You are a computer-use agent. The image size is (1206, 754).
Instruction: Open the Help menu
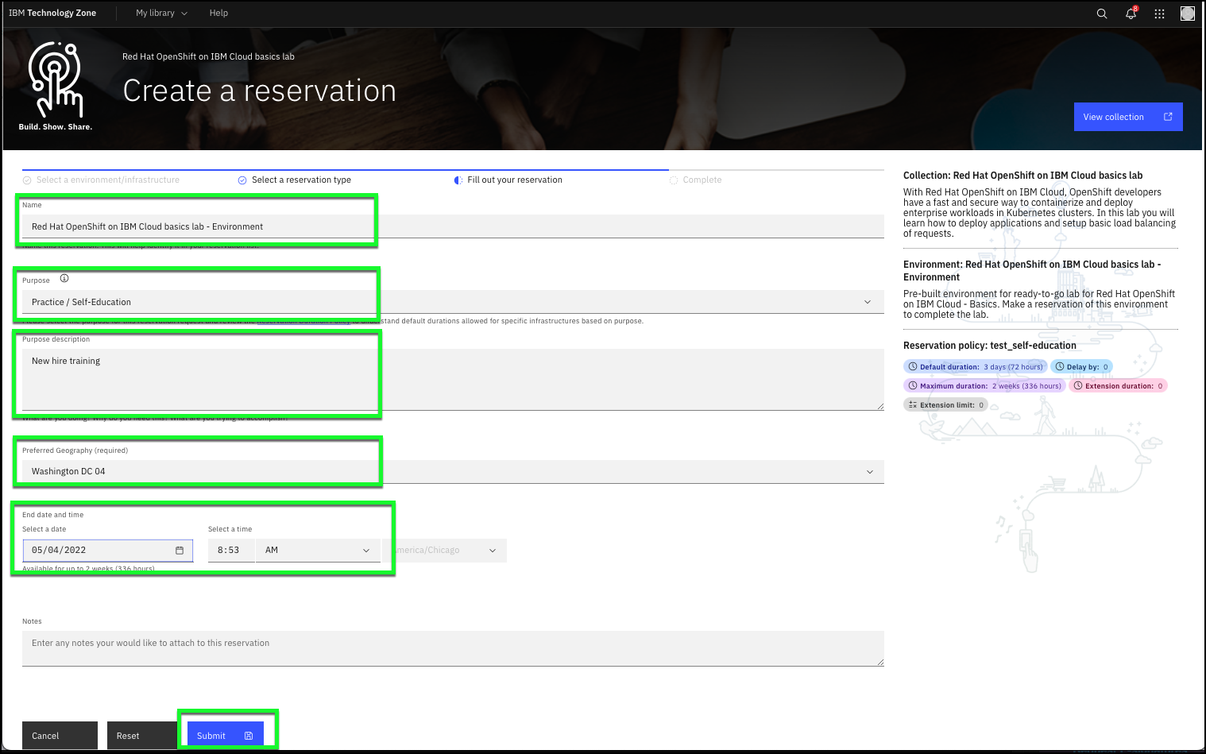tap(218, 13)
